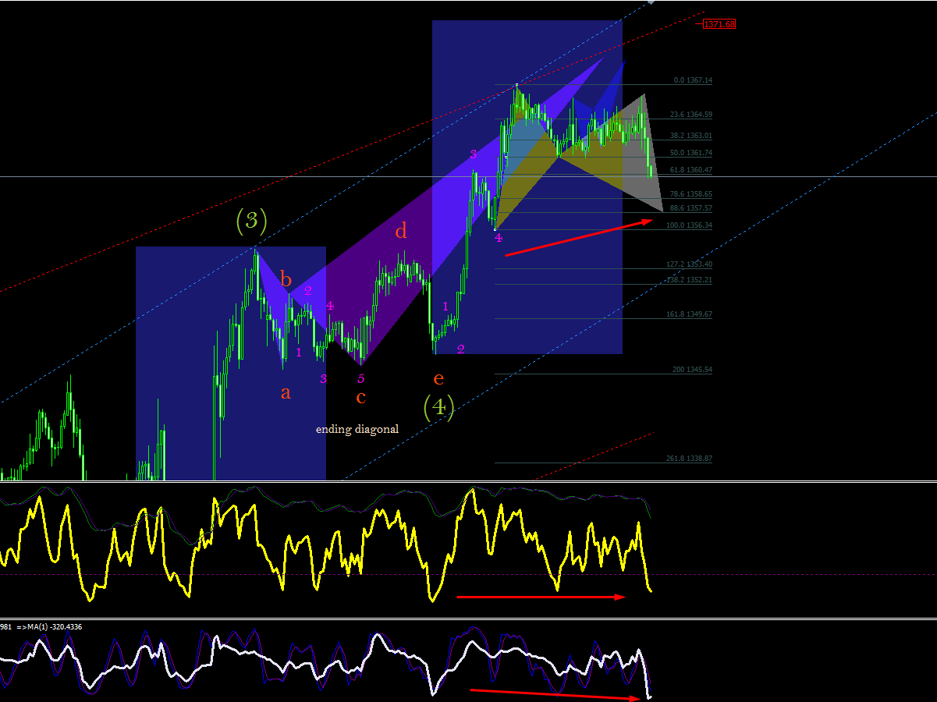Click the orange wave label b
Image resolution: width=937 pixels, height=702 pixels.
(286, 280)
